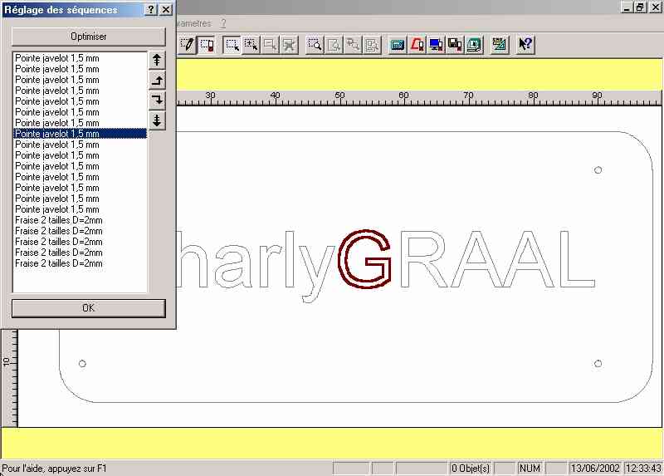Move selected sequence up one step
This screenshot has width=664, height=476.
tap(157, 80)
